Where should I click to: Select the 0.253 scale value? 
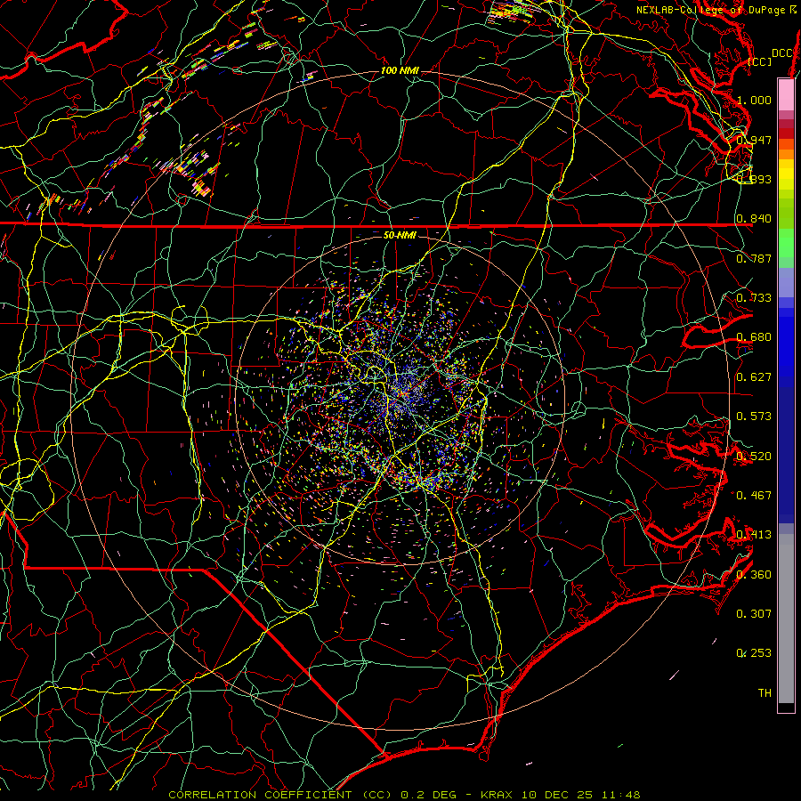click(x=754, y=653)
